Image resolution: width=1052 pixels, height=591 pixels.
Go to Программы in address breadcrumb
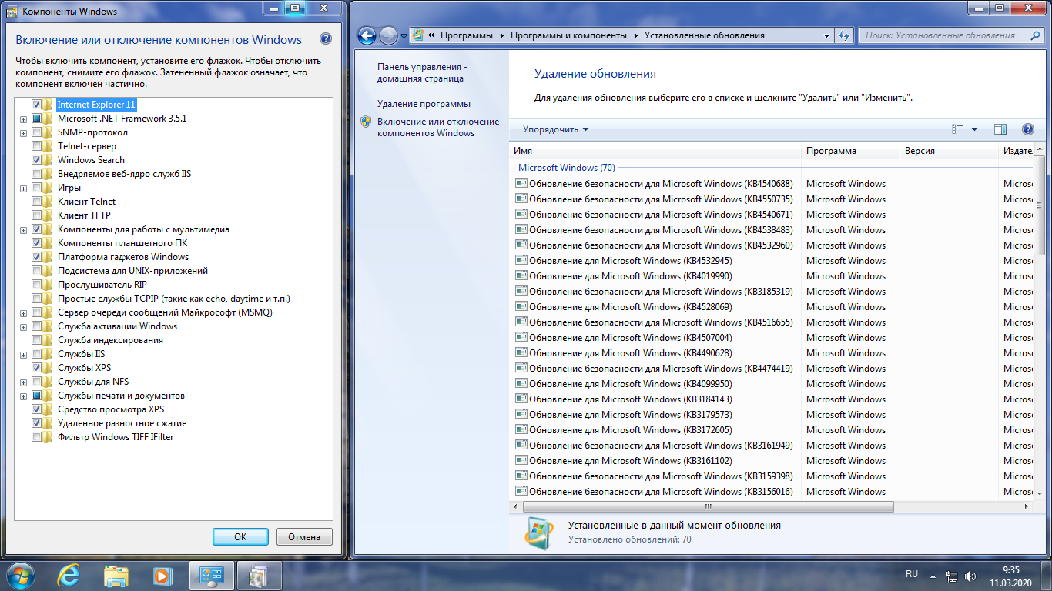tap(466, 35)
